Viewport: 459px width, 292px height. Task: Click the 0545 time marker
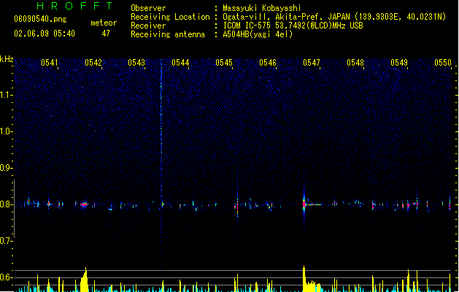point(224,63)
